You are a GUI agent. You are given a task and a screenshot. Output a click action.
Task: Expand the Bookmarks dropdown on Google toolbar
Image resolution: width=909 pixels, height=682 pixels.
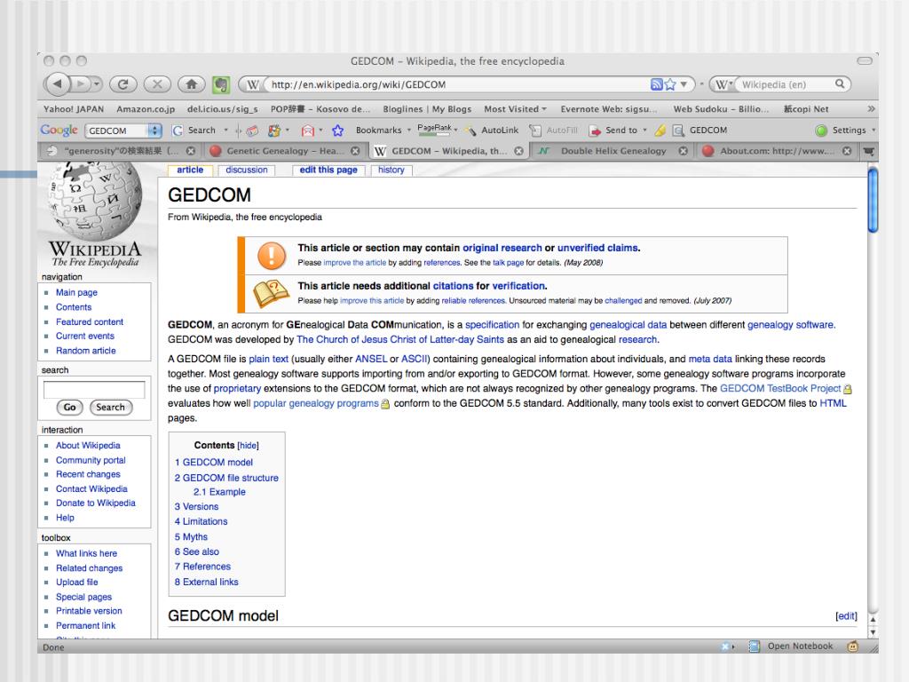tap(409, 131)
